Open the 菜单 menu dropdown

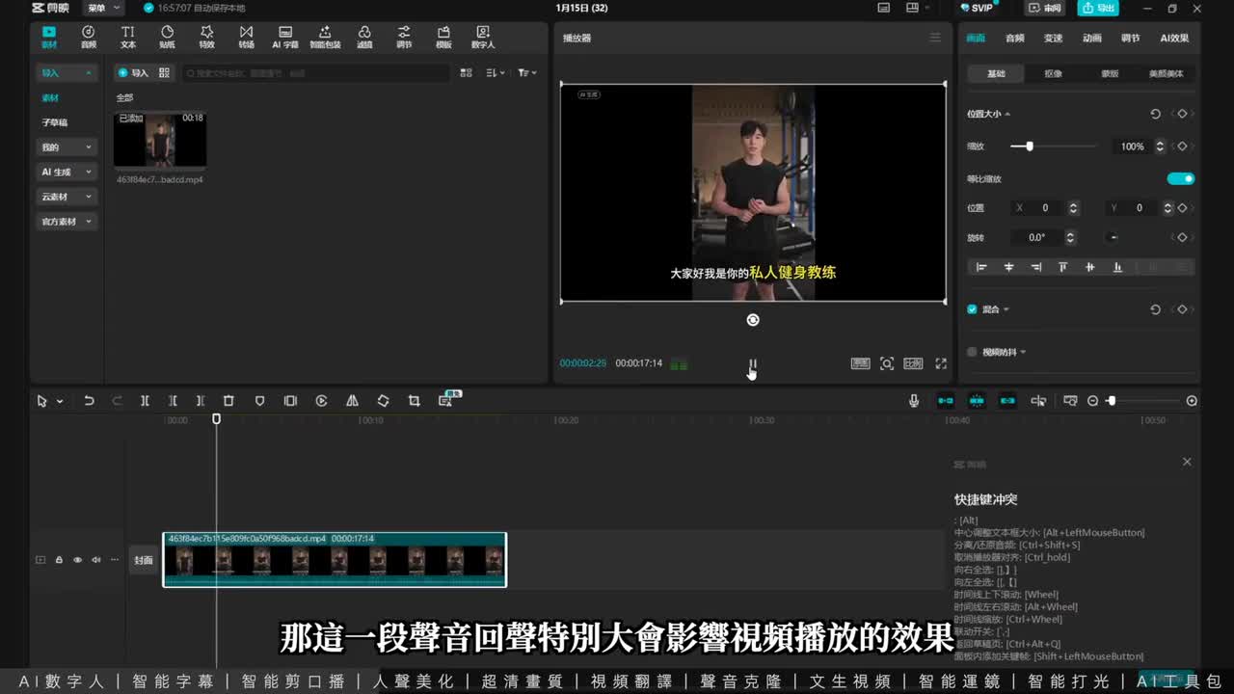point(102,8)
